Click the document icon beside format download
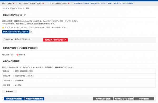This screenshot has width=158, height=103. coord(31,32)
